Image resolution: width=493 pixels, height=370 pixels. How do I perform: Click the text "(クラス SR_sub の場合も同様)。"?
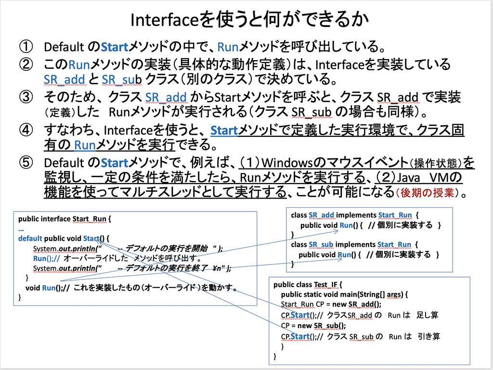(340, 112)
